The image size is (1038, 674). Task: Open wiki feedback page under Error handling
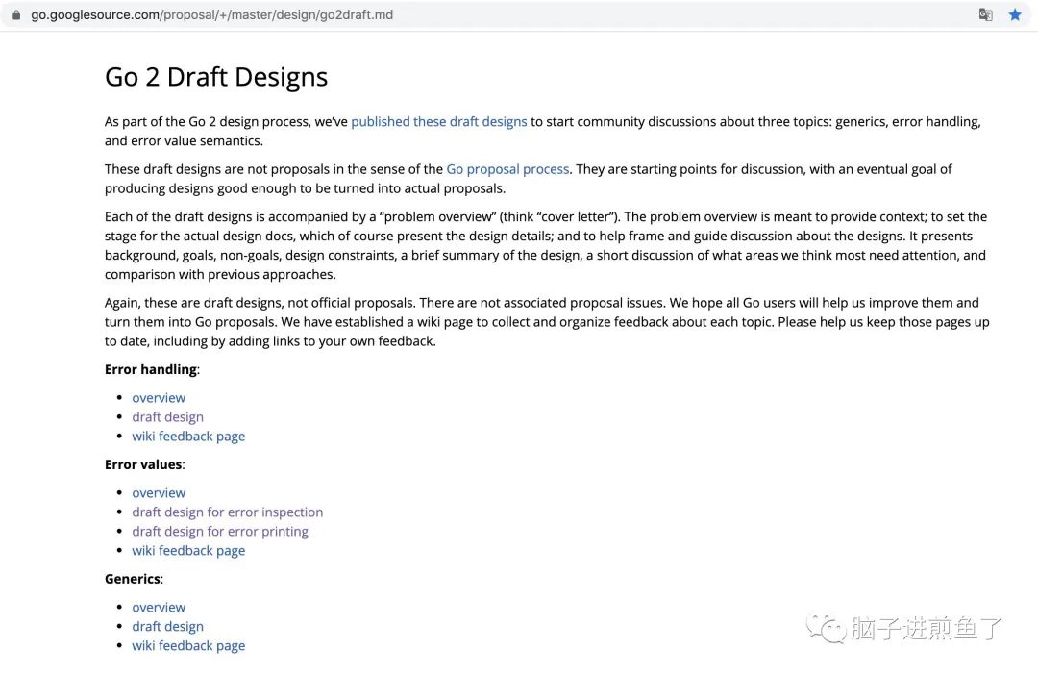click(188, 437)
